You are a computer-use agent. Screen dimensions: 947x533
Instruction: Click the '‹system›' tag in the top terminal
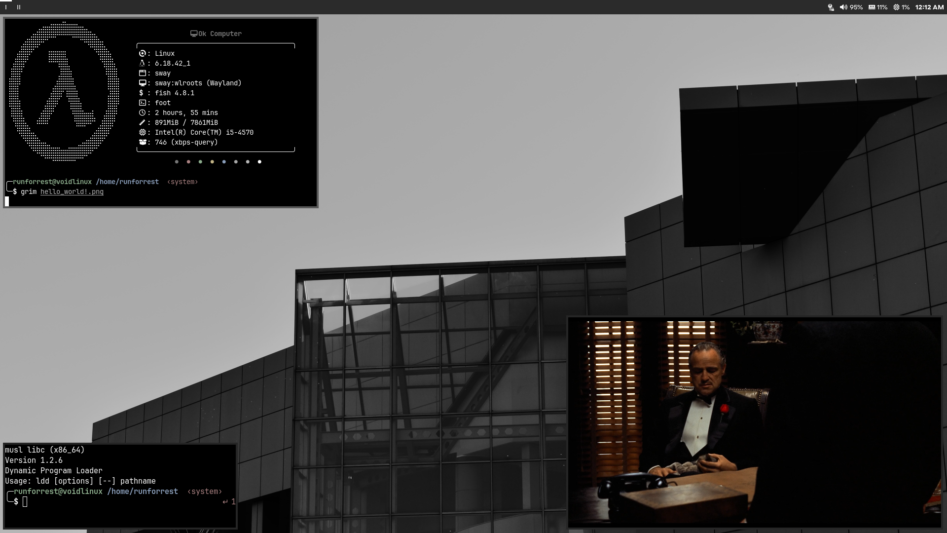point(182,182)
